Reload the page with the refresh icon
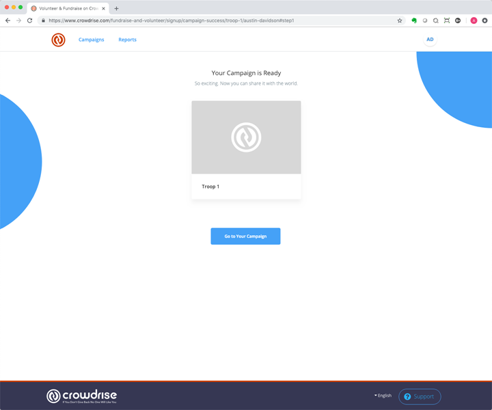Image resolution: width=492 pixels, height=410 pixels. coord(30,20)
